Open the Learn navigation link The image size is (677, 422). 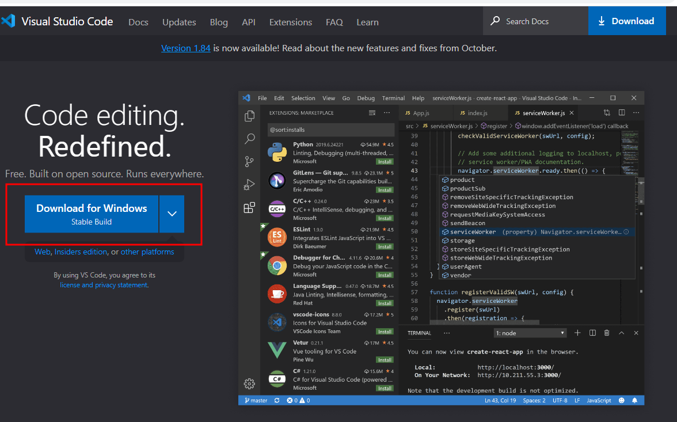point(367,22)
